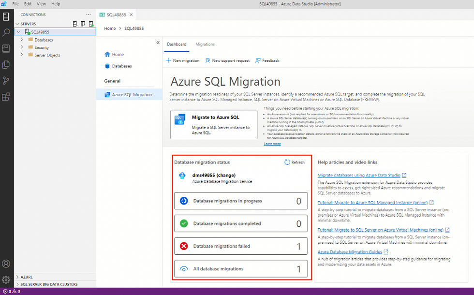This screenshot has height=295, width=474.
Task: Open the Feedback option in the toolbar
Action: [x=268, y=60]
